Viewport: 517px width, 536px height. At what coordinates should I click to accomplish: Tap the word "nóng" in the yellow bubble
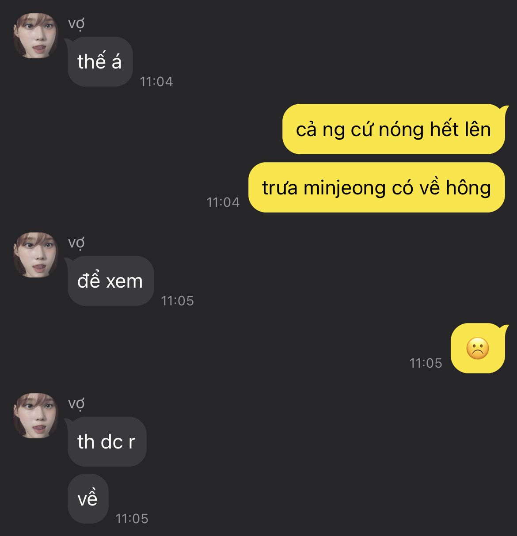point(395,130)
